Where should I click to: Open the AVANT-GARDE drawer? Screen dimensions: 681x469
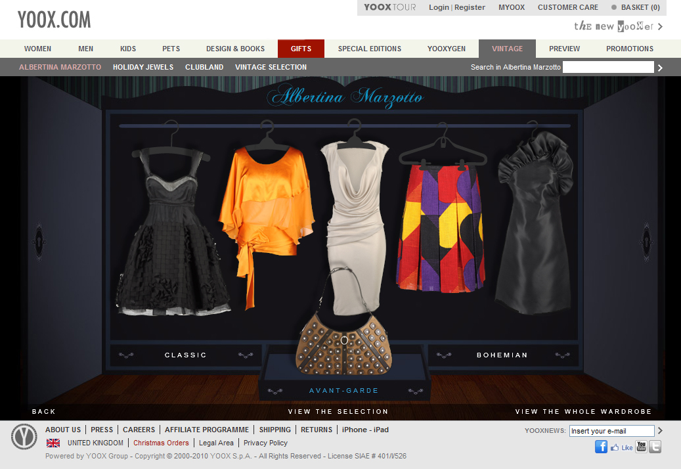click(344, 391)
